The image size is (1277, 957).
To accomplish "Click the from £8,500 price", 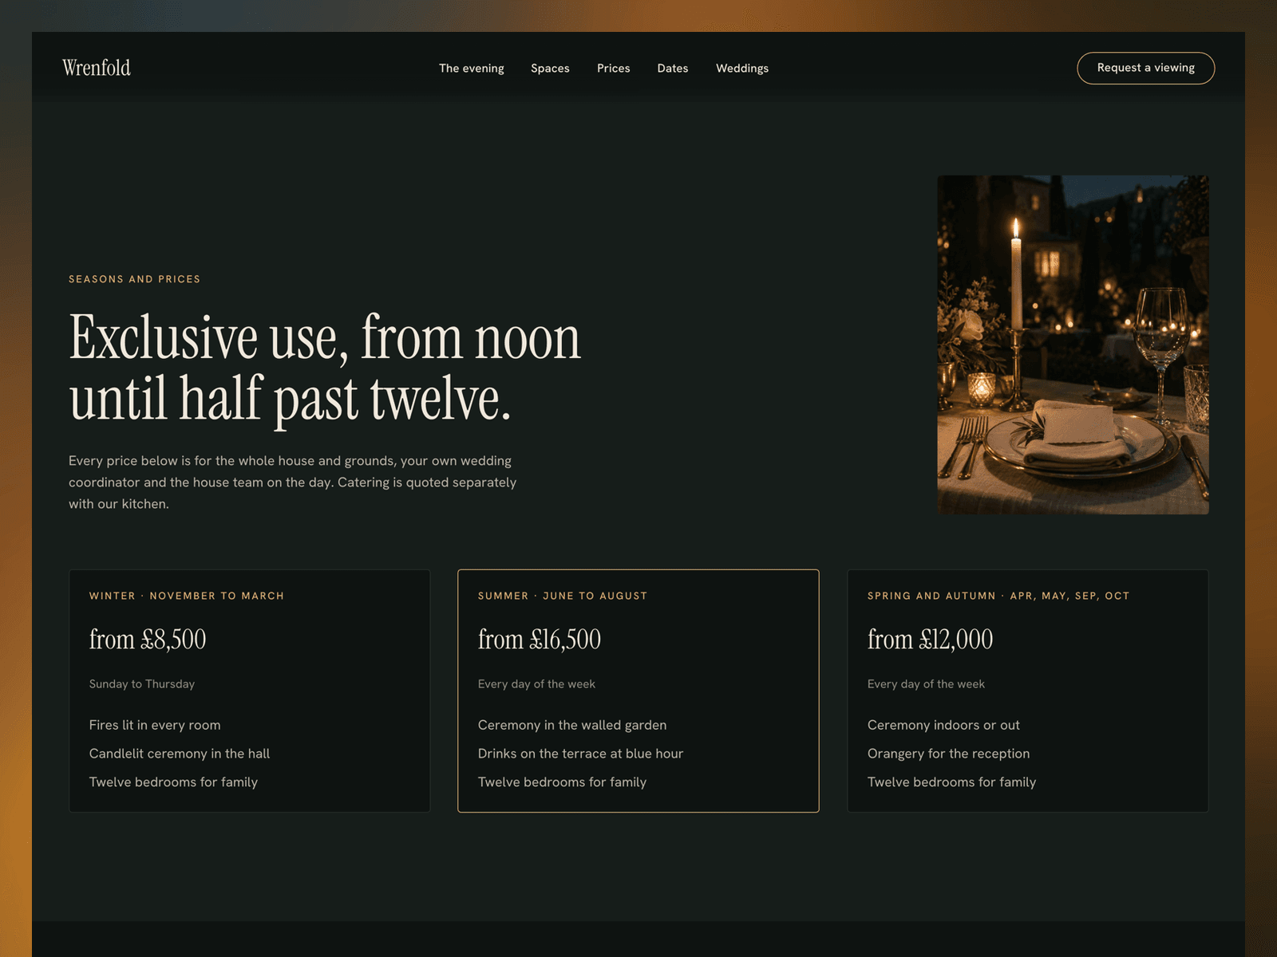I will [148, 639].
